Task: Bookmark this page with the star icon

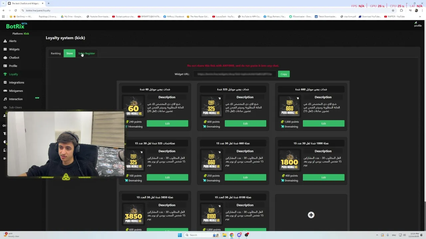Action: pos(393,10)
